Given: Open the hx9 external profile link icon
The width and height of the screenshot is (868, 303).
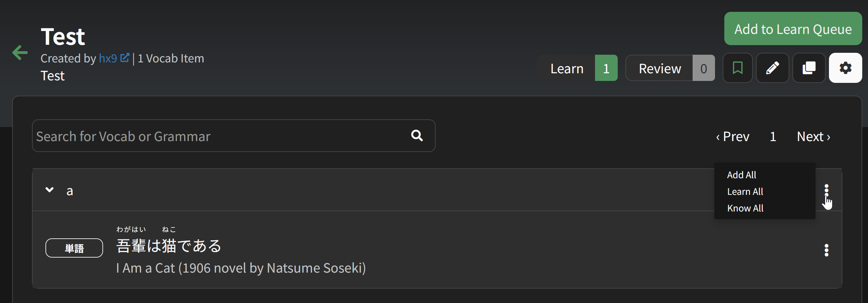Looking at the screenshot, I should tap(125, 58).
